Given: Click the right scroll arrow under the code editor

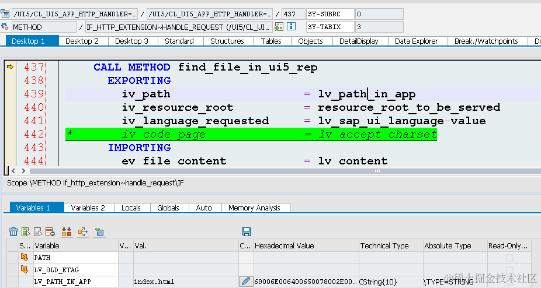Looking at the screenshot, I should pyautogui.click(x=23, y=170).
